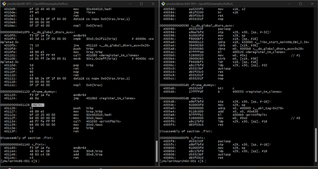This screenshot has height=169, width=318.
Task: Click the aarch64-001 window title bar text
Action: coord(199,4)
